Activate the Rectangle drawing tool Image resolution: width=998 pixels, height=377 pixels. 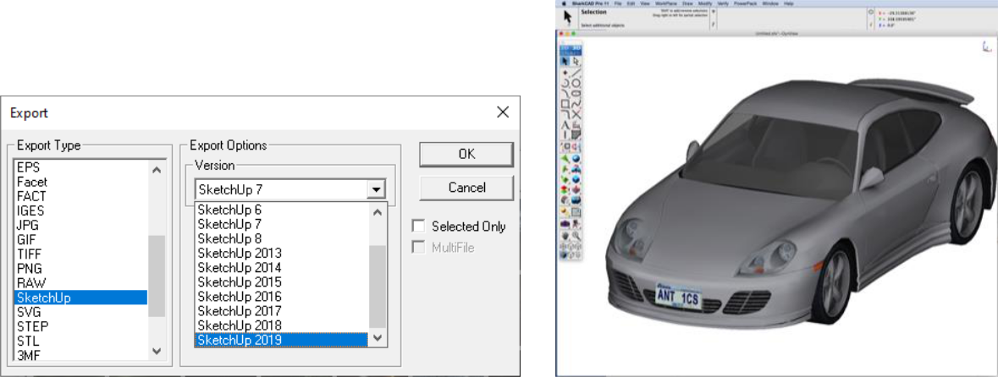pyautogui.click(x=565, y=104)
